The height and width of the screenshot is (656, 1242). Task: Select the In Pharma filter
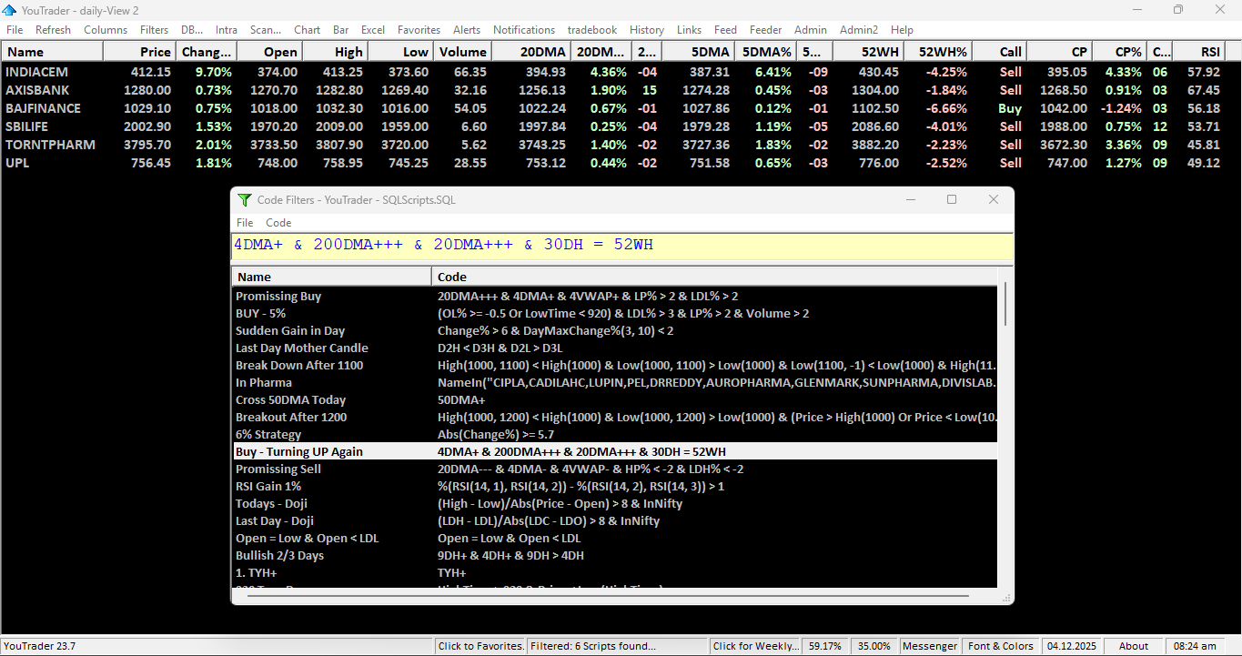pos(614,383)
